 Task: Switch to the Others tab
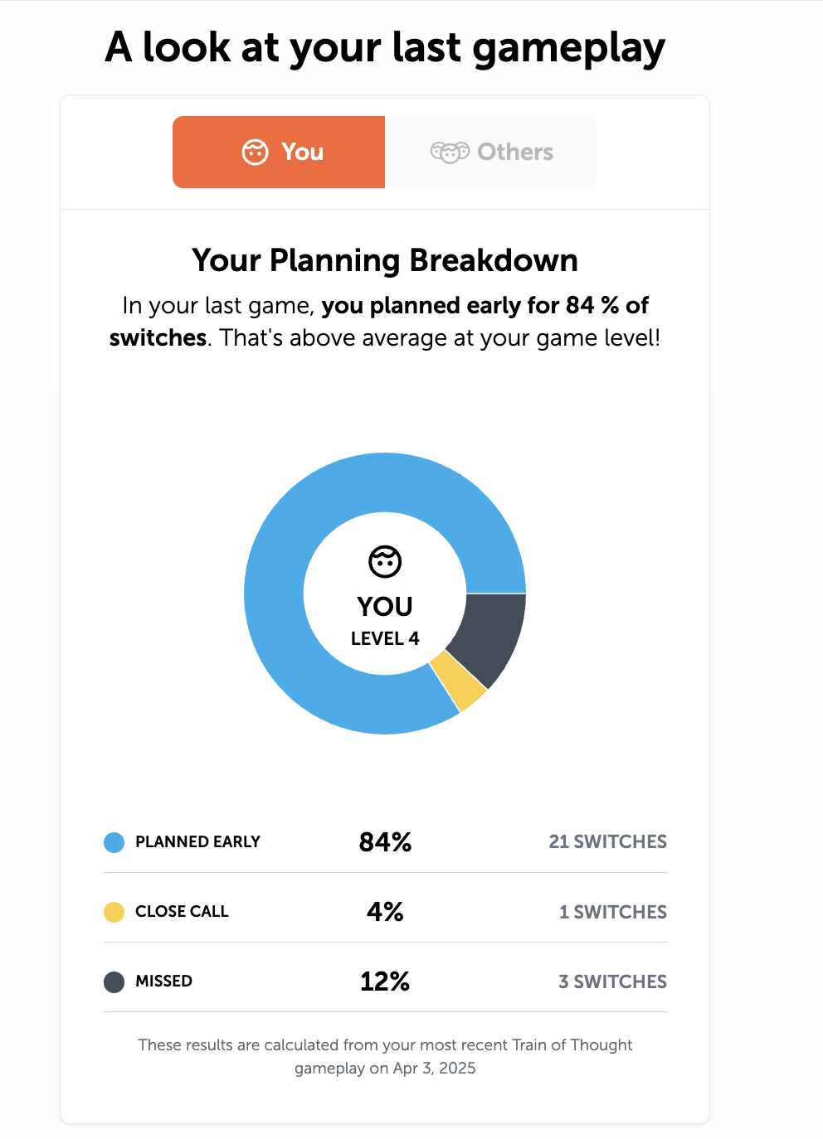point(491,152)
